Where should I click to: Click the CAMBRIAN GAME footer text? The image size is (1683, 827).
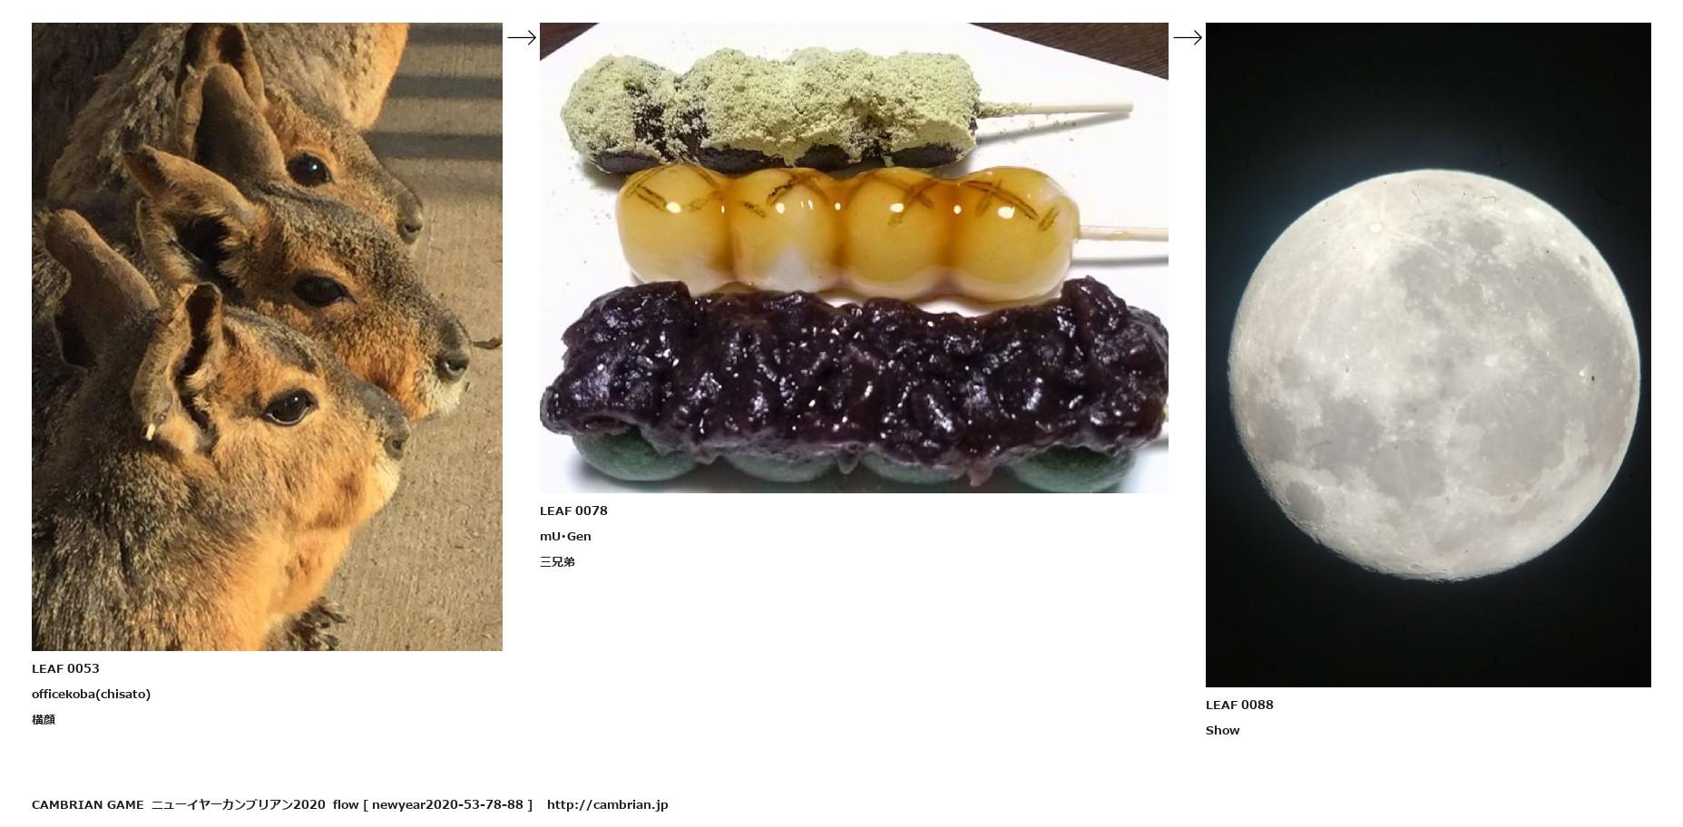[x=88, y=804]
